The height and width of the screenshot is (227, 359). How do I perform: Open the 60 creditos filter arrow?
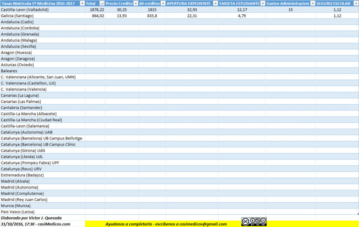click(163, 3)
